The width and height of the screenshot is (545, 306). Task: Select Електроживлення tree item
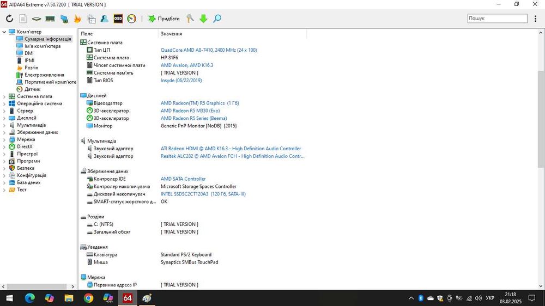(x=44, y=75)
